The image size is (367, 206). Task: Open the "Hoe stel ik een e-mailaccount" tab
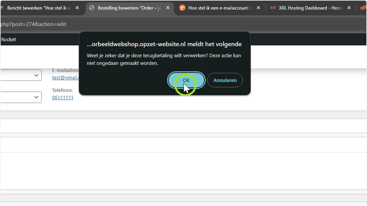(x=220, y=8)
